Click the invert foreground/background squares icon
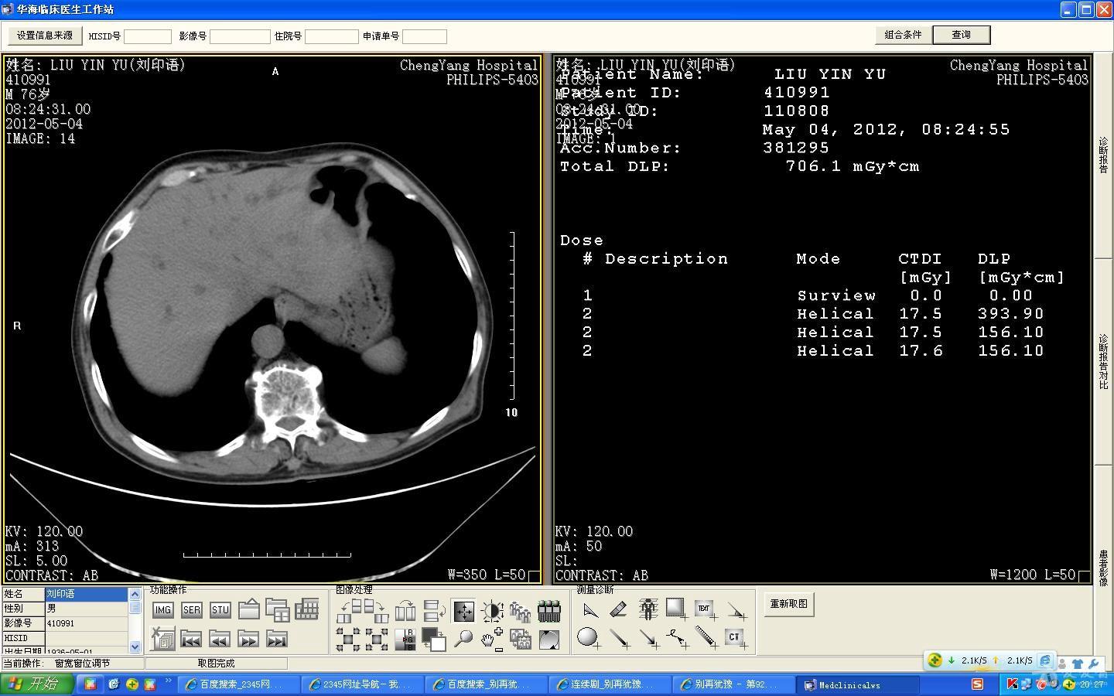 click(434, 640)
